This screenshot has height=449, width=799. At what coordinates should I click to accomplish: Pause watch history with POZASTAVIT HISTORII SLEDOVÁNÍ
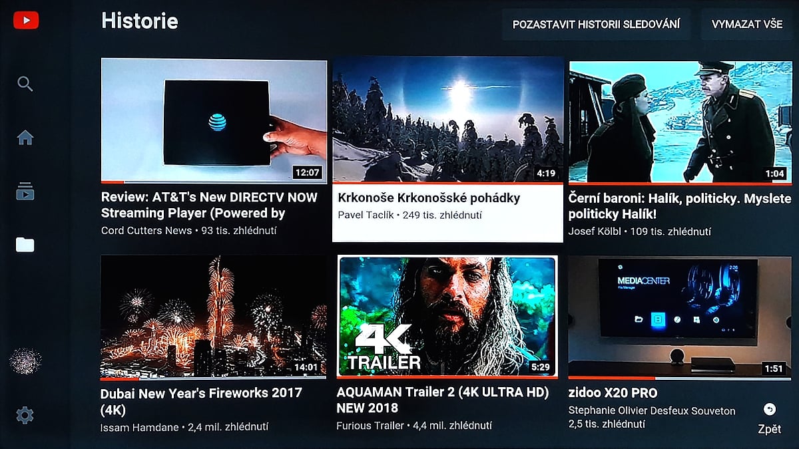[x=596, y=23]
